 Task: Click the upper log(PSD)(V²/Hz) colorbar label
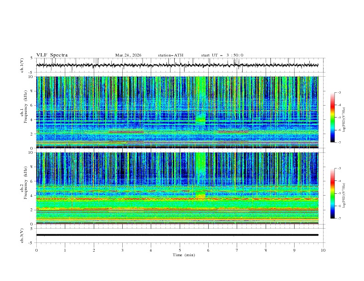[344, 120]
